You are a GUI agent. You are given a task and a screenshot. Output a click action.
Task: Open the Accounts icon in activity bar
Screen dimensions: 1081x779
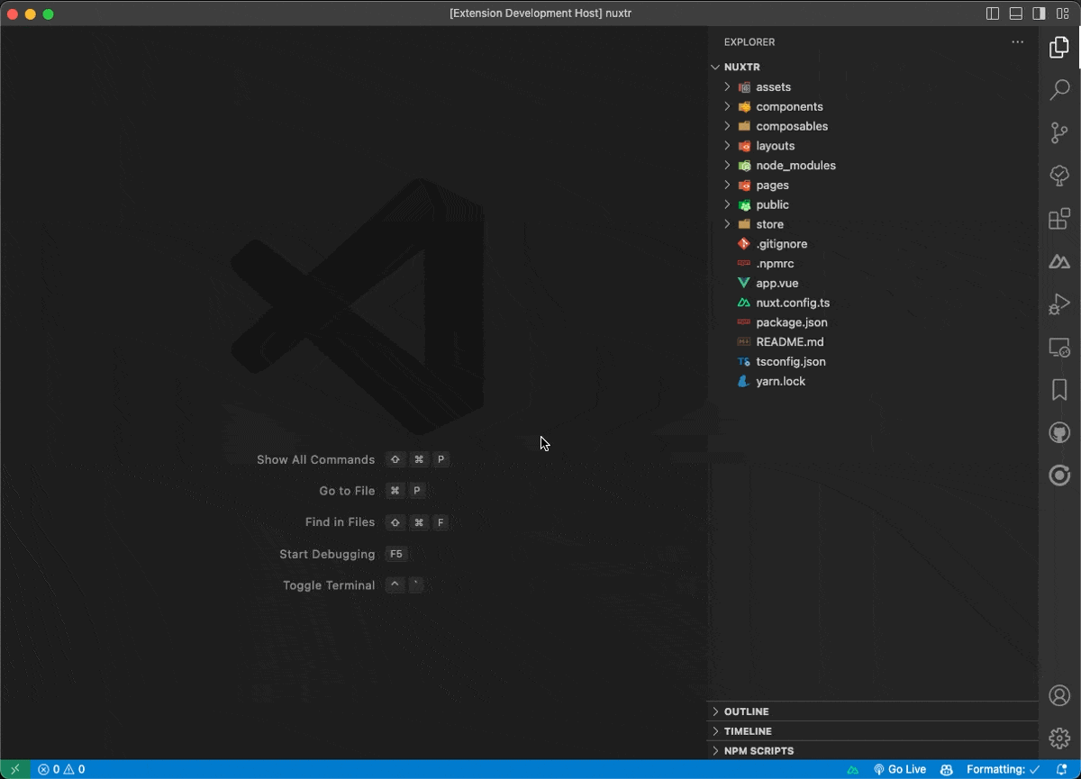coord(1059,695)
